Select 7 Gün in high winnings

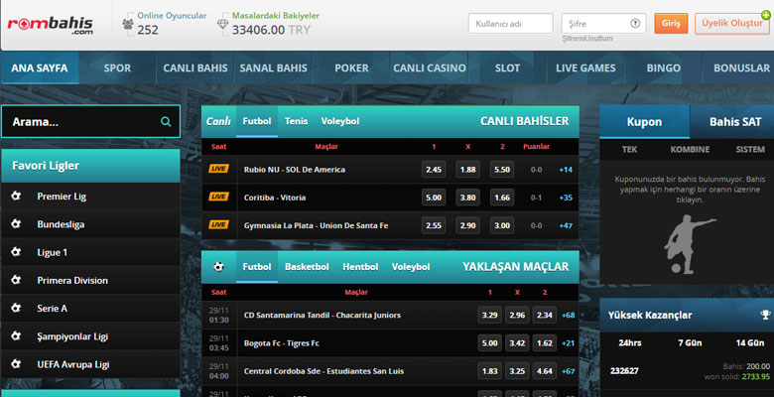pyautogui.click(x=690, y=342)
